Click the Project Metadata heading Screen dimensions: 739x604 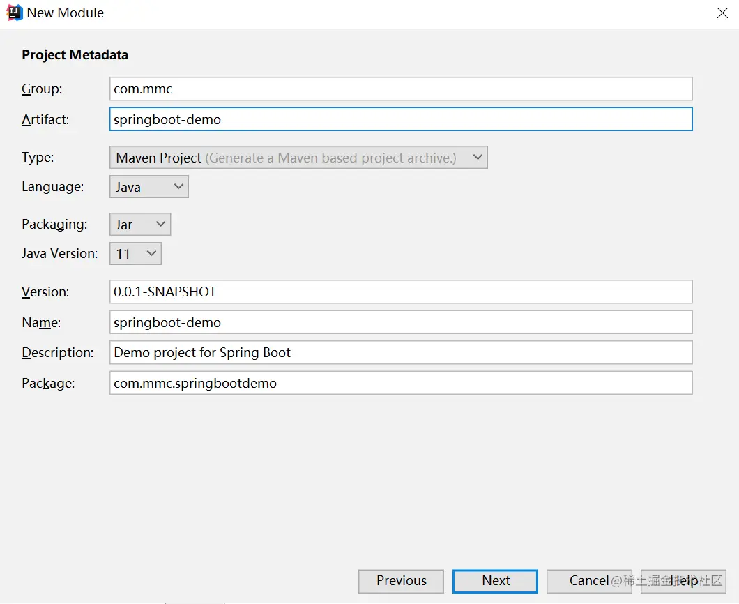click(x=75, y=54)
